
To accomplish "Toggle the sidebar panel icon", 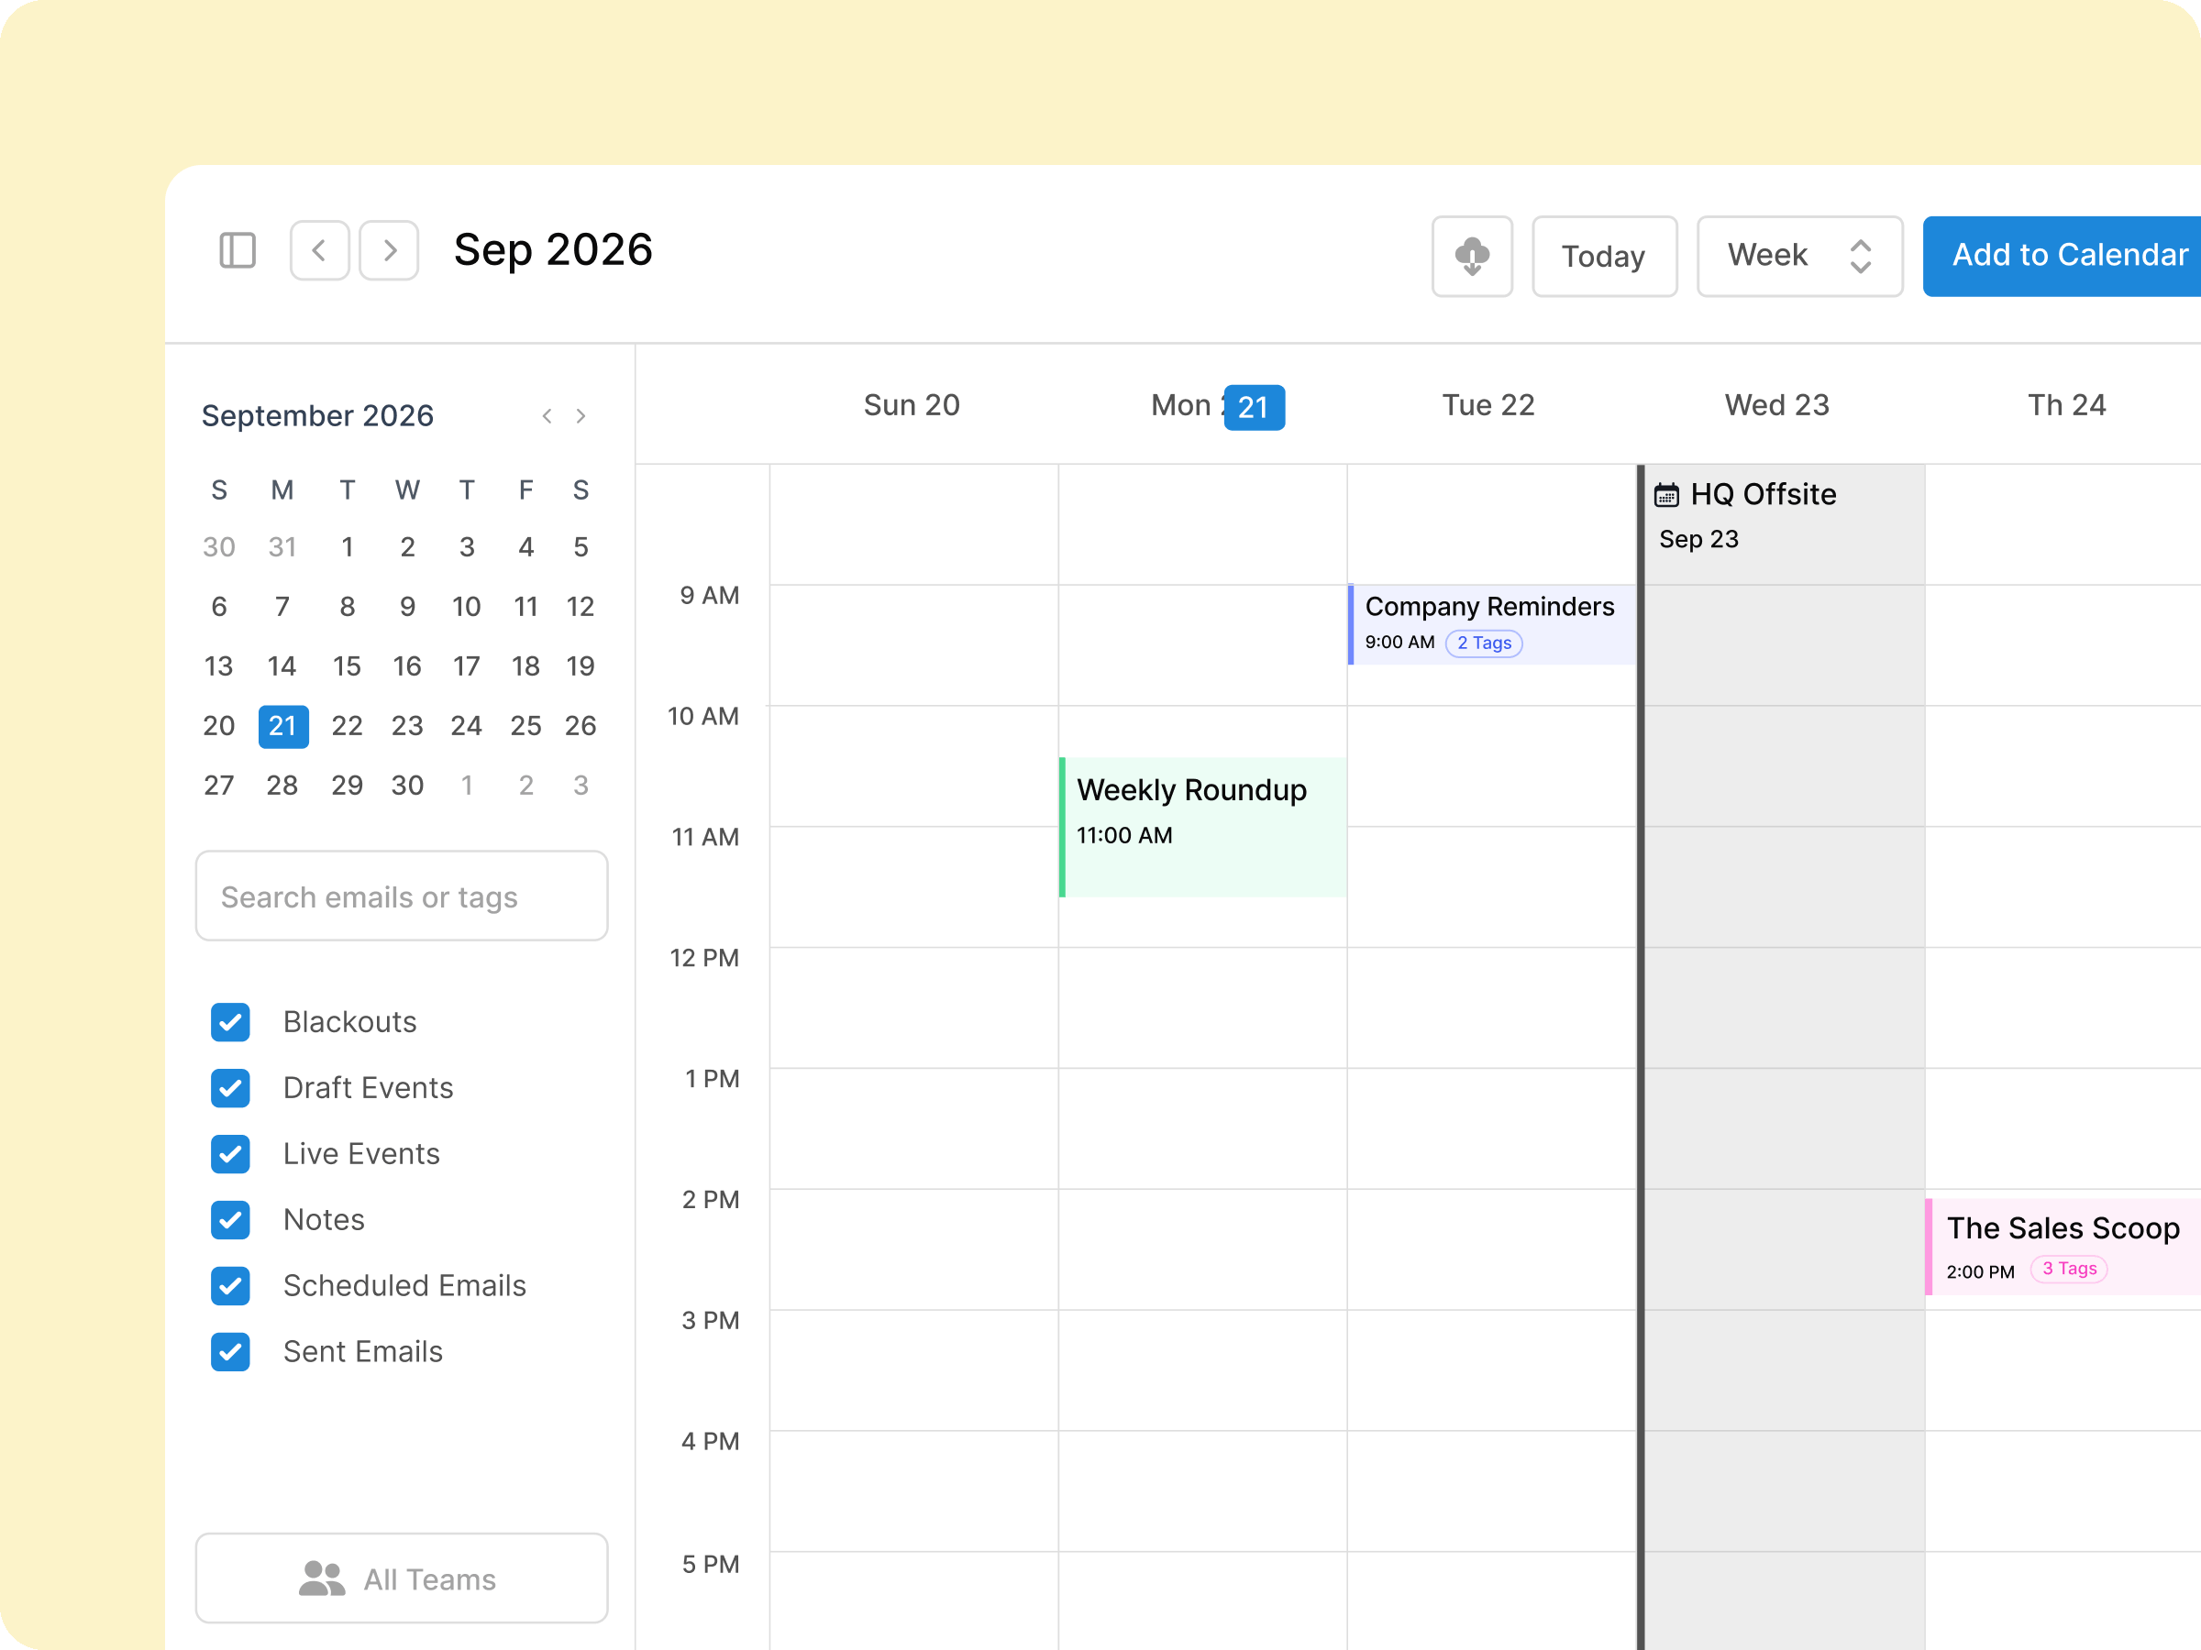I will [x=236, y=250].
